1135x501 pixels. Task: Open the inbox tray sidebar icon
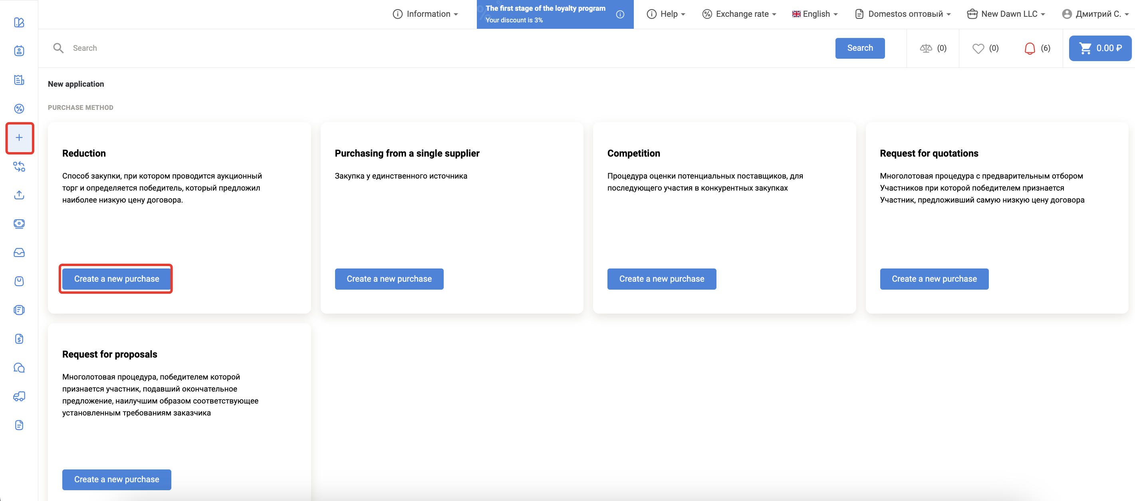19,252
